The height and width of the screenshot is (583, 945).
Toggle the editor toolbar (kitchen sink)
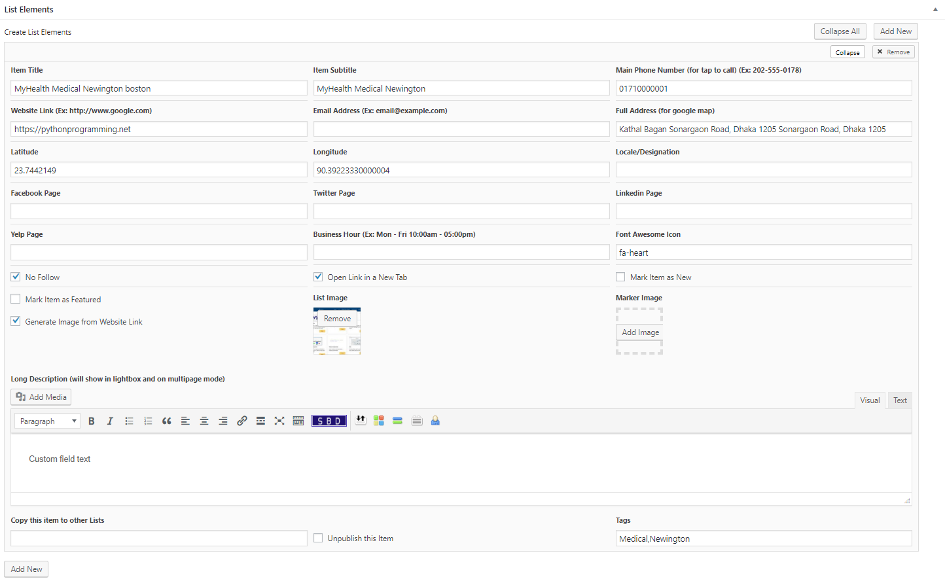tap(298, 421)
